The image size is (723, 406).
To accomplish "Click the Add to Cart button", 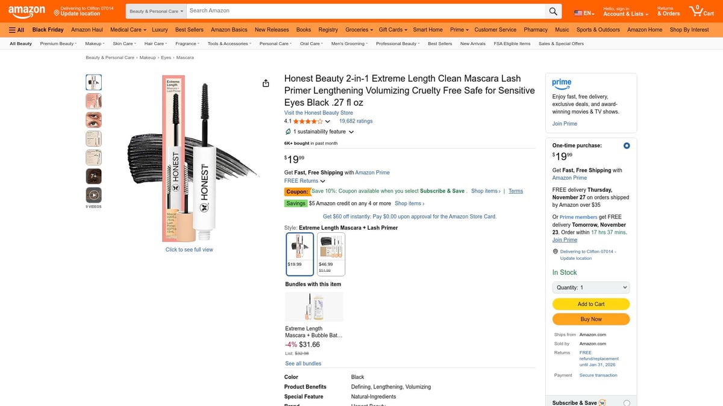I will pyautogui.click(x=590, y=304).
